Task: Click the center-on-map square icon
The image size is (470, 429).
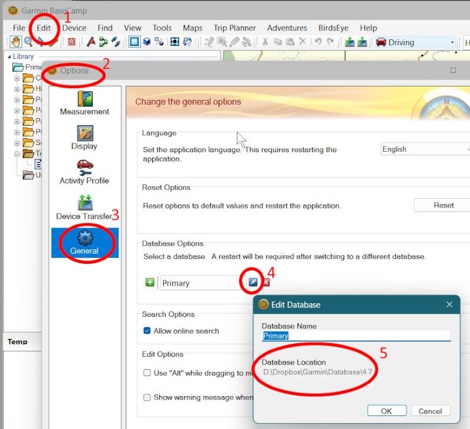Action: [x=174, y=42]
